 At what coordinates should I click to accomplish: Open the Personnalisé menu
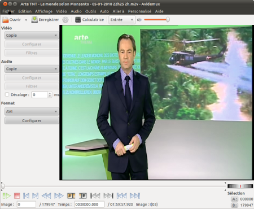click(139, 11)
